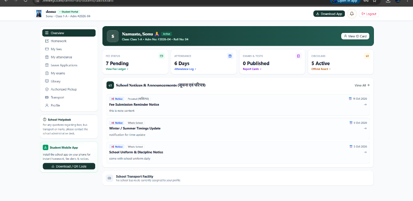
Task: Click Open in app browser button
Action: click(345, 1)
